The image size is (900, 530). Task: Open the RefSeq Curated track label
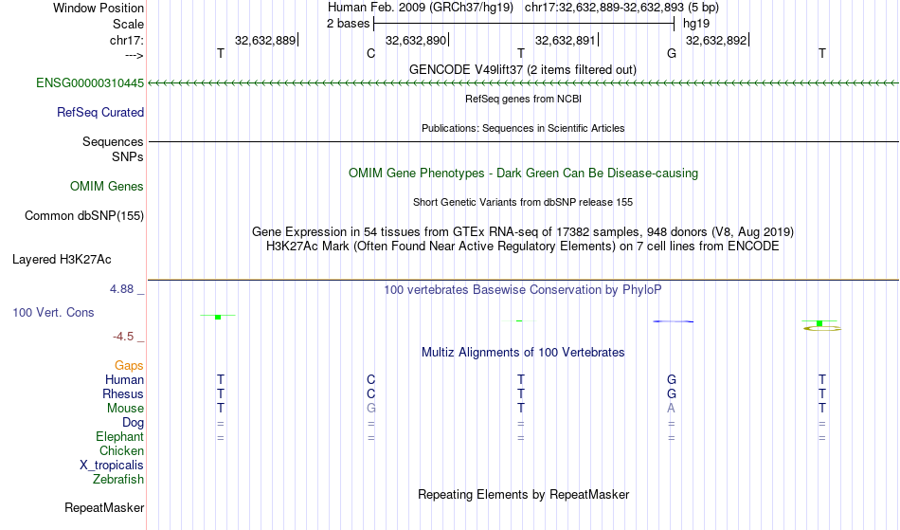pos(99,112)
